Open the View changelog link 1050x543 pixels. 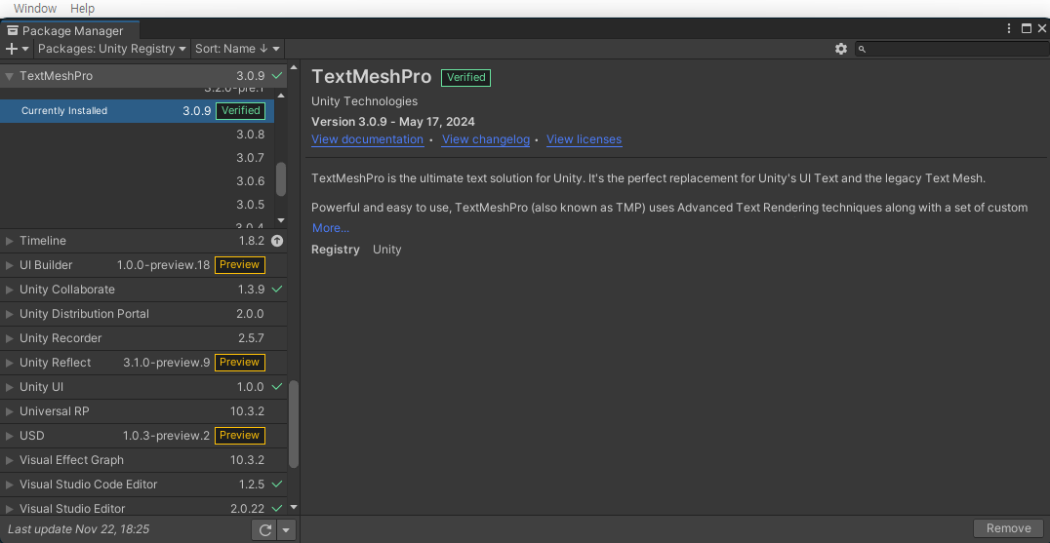click(x=486, y=139)
